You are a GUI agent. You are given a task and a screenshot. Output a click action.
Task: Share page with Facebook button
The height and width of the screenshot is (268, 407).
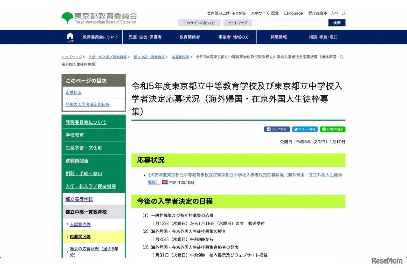click(x=277, y=129)
